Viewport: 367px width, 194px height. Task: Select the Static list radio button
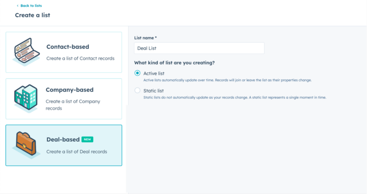pos(137,90)
